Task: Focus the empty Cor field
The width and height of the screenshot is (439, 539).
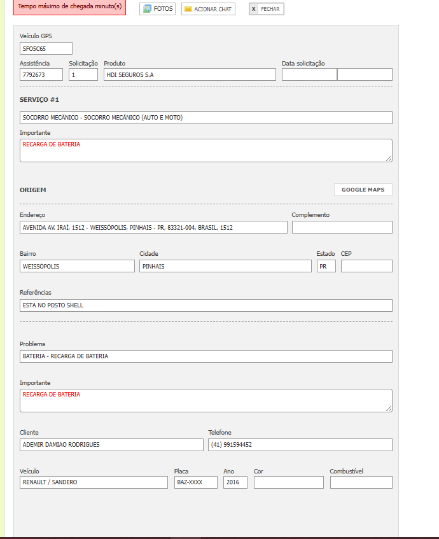Action: [288, 482]
